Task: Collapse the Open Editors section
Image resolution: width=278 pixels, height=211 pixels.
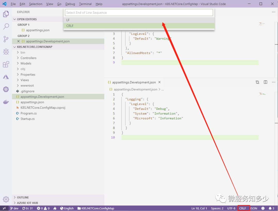Action: [x=14, y=19]
